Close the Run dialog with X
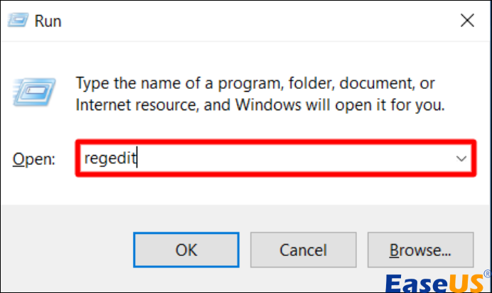492x293 pixels. tap(467, 21)
